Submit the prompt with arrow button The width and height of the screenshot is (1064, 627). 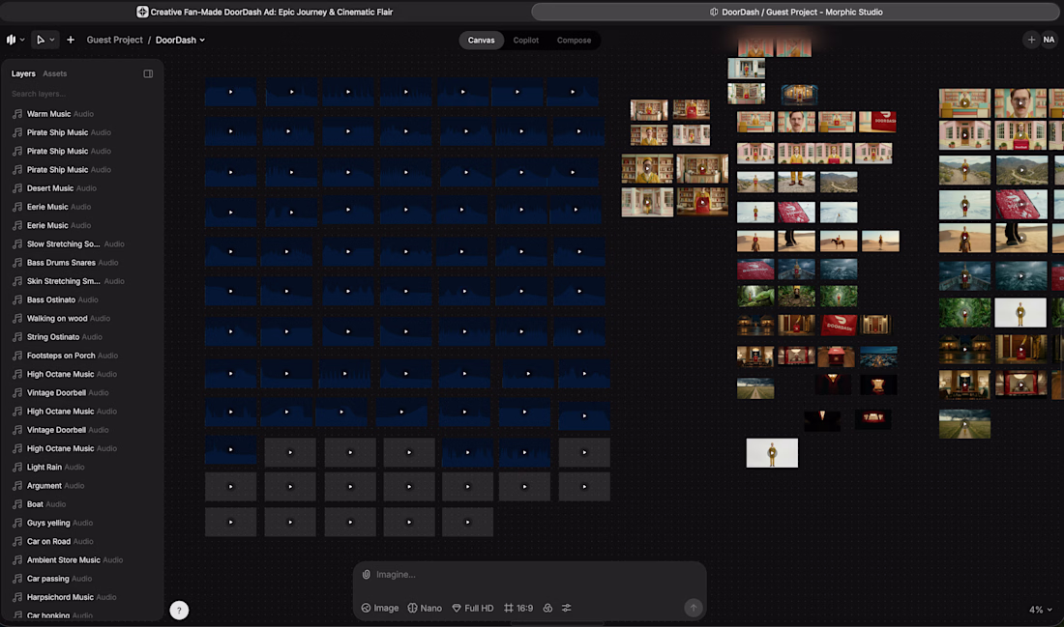tap(693, 608)
